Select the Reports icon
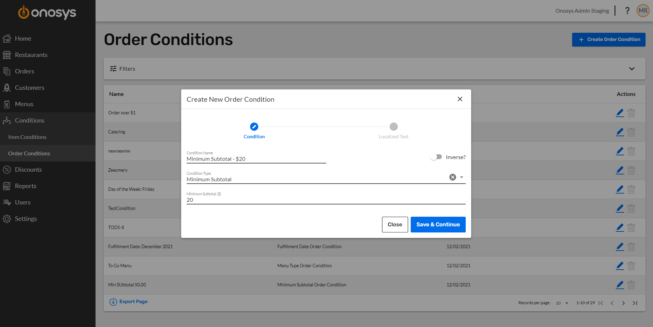Image resolution: width=653 pixels, height=327 pixels. [x=7, y=186]
